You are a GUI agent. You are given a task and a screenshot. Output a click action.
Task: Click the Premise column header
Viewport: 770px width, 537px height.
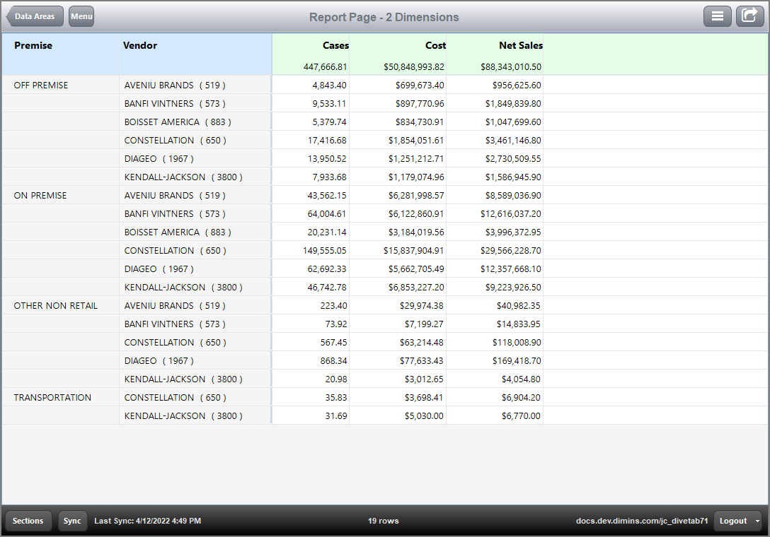point(31,45)
